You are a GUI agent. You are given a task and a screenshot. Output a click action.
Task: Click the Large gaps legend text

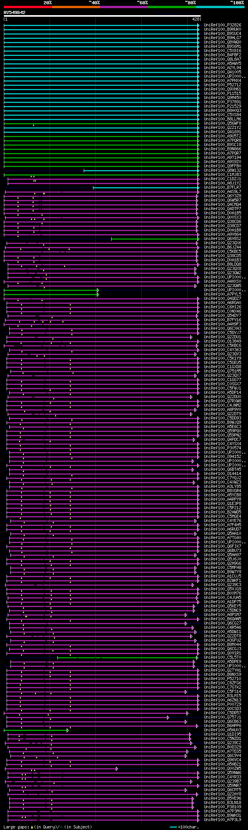pyautogui.click(x=48, y=827)
